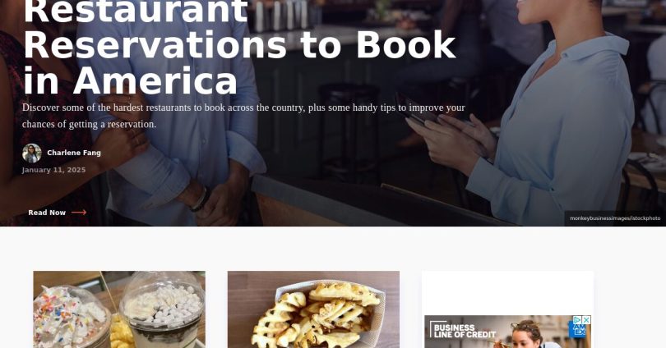666x348 pixels.
Task: Open the waffle fries article thumbnail
Action: coord(313,309)
